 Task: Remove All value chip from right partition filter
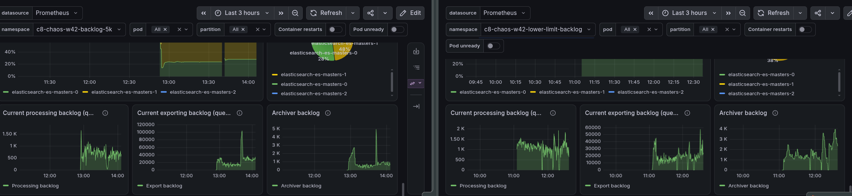click(x=713, y=29)
